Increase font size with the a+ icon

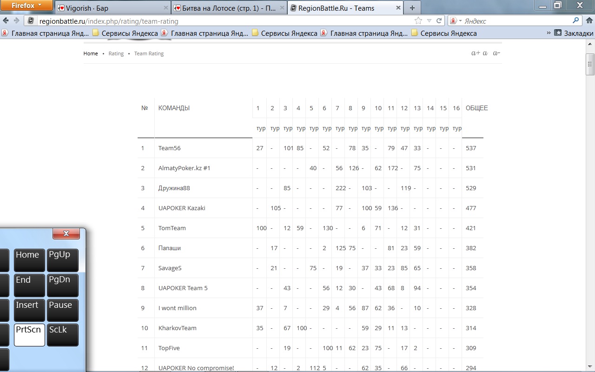pyautogui.click(x=476, y=53)
